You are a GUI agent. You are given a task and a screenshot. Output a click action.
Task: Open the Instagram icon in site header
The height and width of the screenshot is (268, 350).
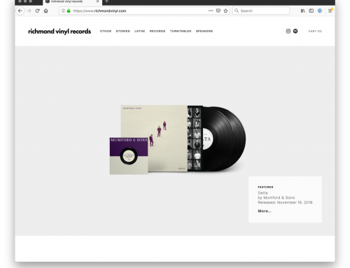pyautogui.click(x=288, y=31)
